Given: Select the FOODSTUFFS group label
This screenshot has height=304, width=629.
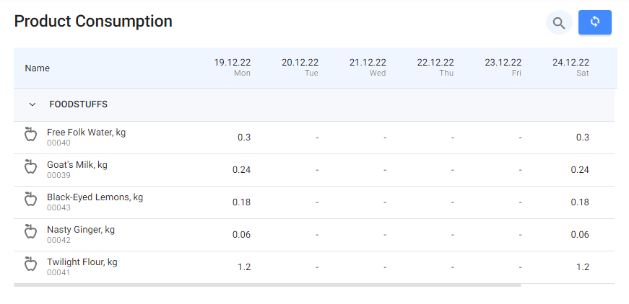Looking at the screenshot, I should 78,104.
